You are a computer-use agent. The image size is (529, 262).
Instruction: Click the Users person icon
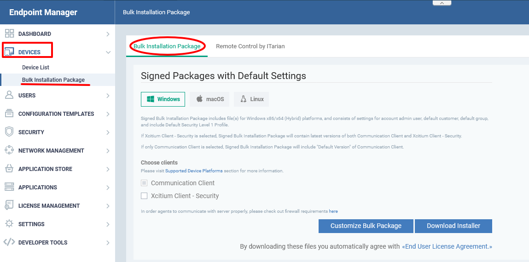[10, 95]
